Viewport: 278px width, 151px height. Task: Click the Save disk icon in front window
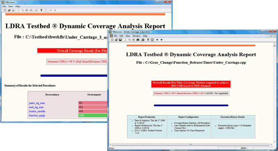pos(120,40)
